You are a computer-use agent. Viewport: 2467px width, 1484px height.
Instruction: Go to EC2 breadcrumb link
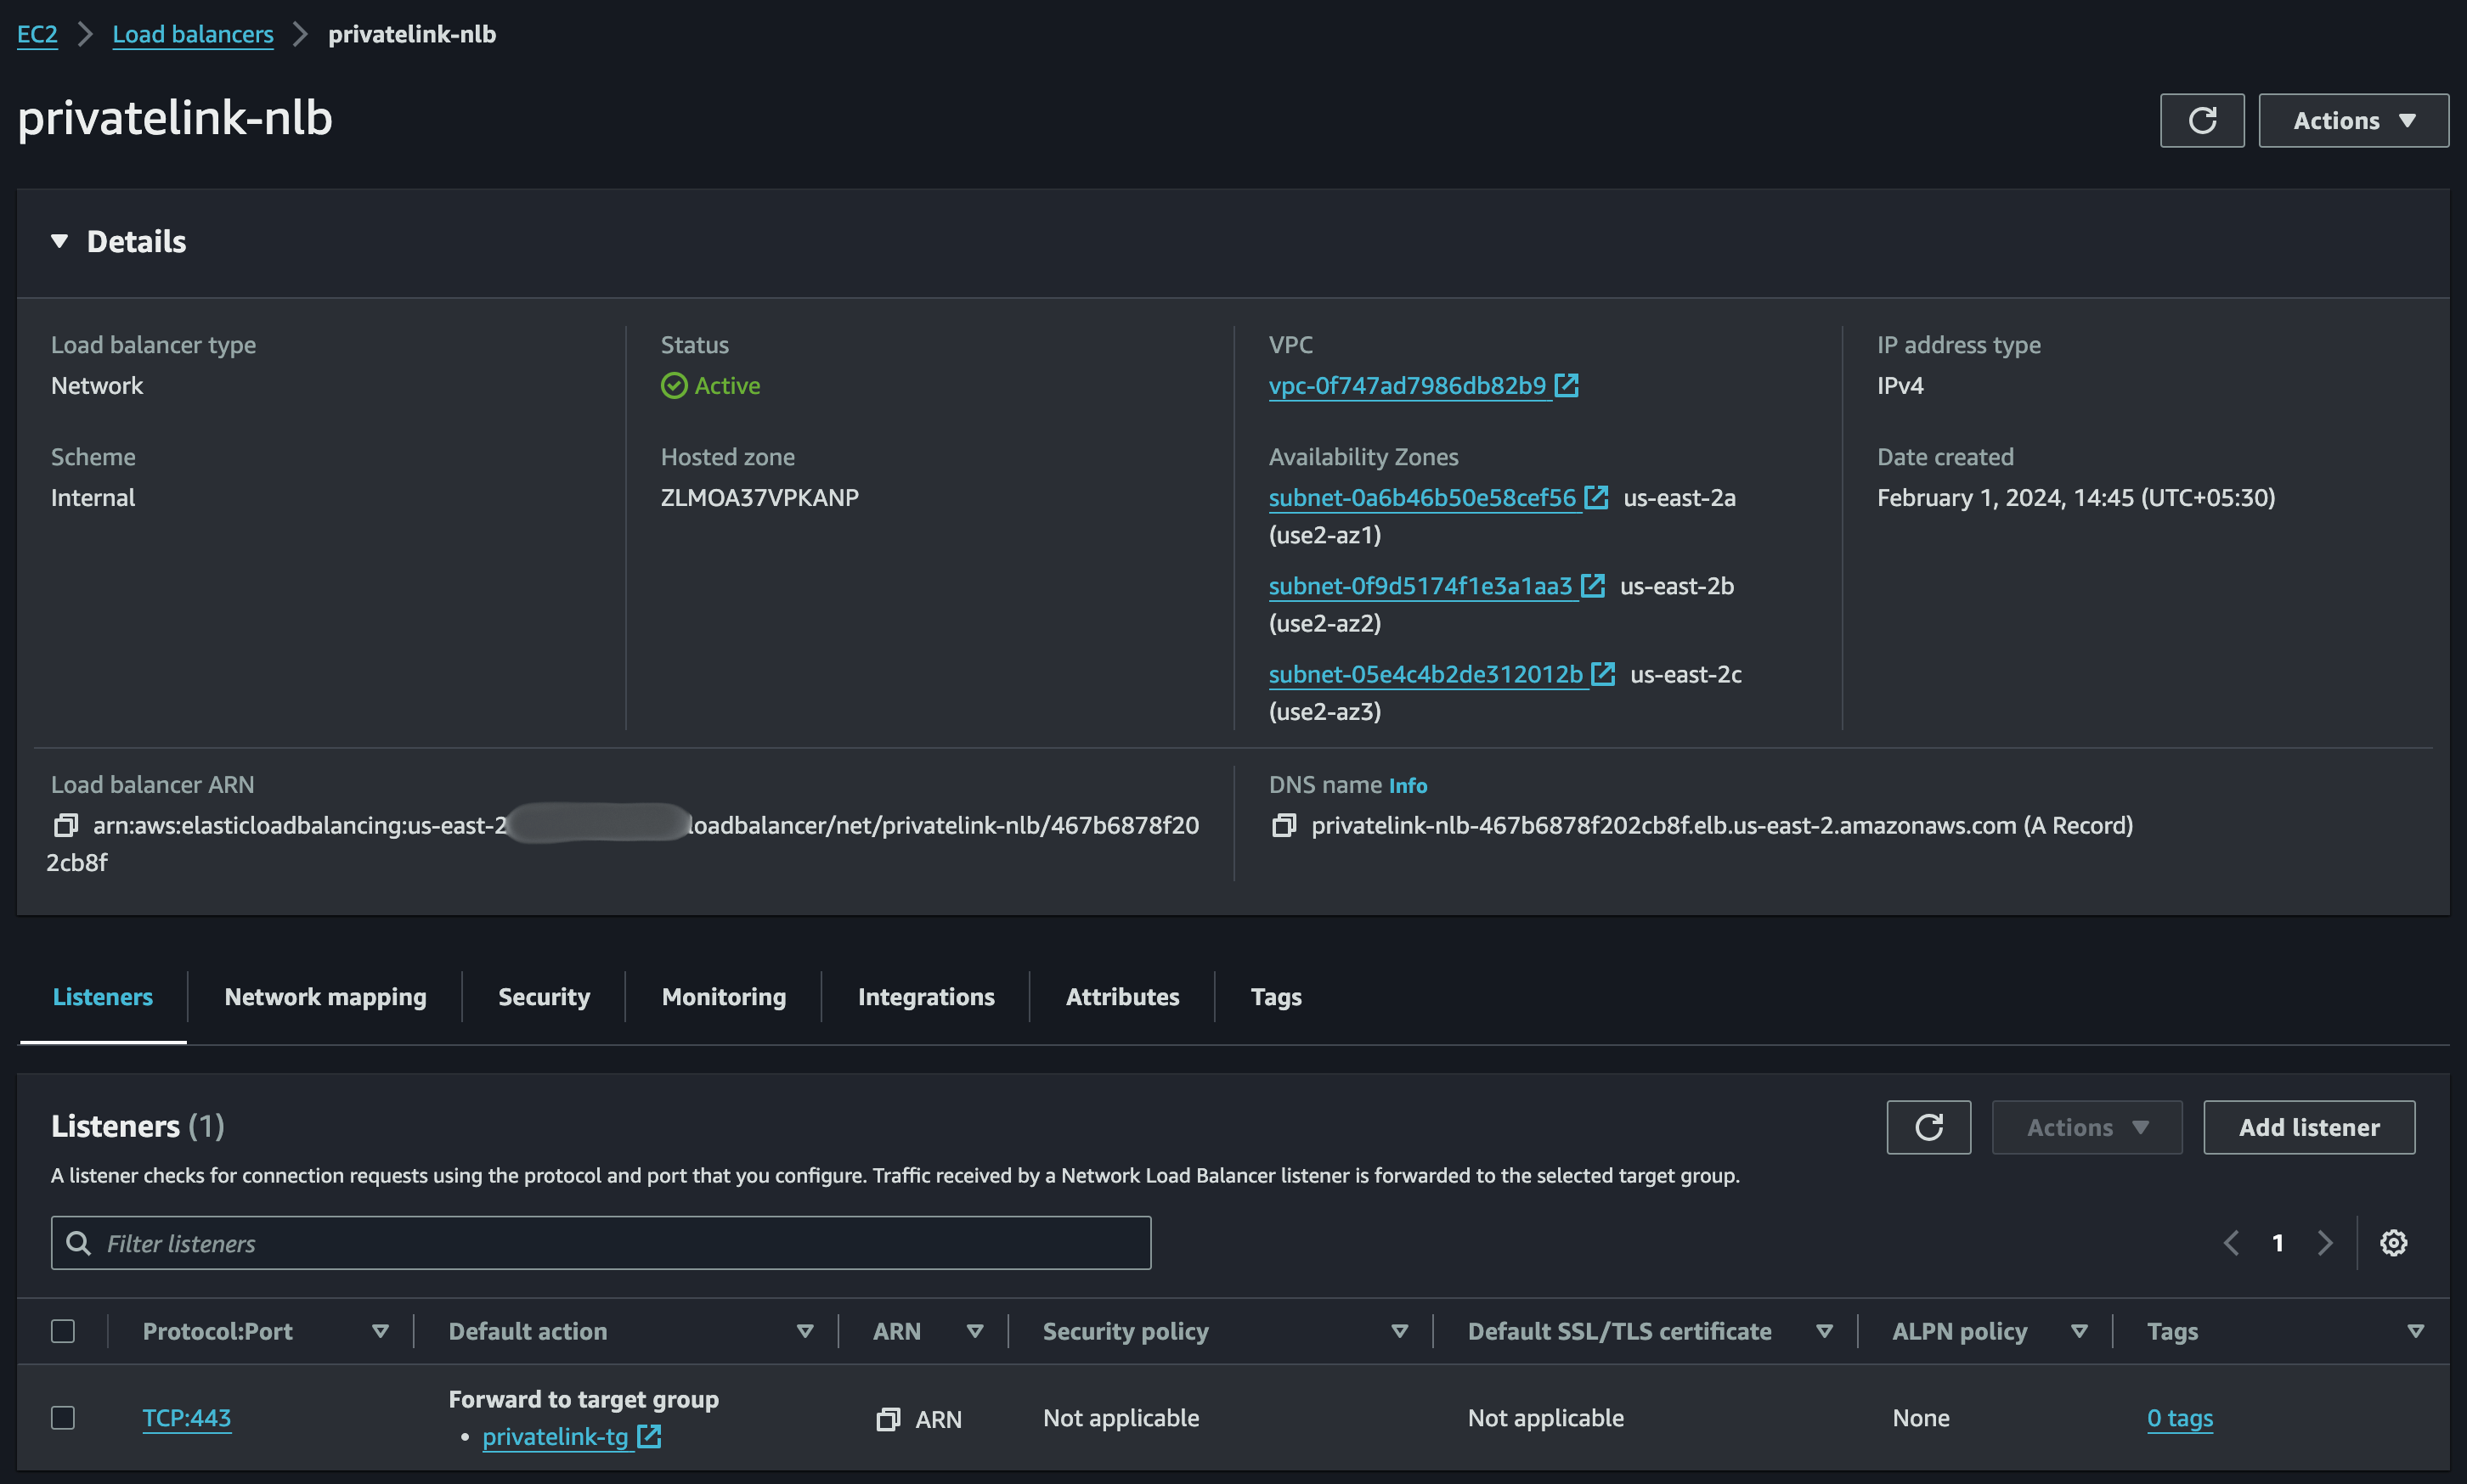pyautogui.click(x=37, y=34)
